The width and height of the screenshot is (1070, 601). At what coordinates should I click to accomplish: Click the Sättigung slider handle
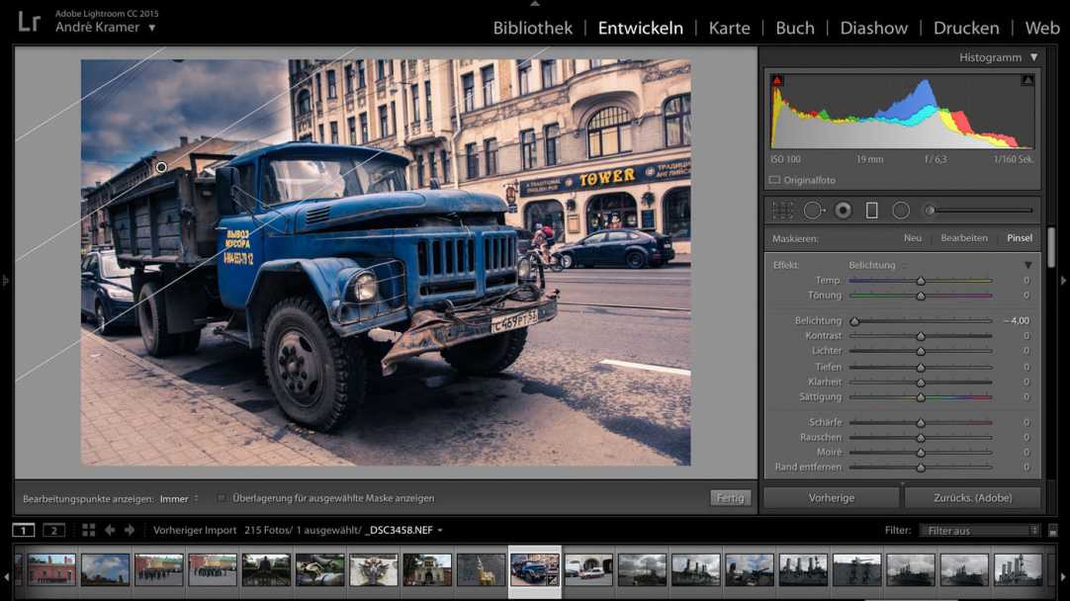[921, 397]
